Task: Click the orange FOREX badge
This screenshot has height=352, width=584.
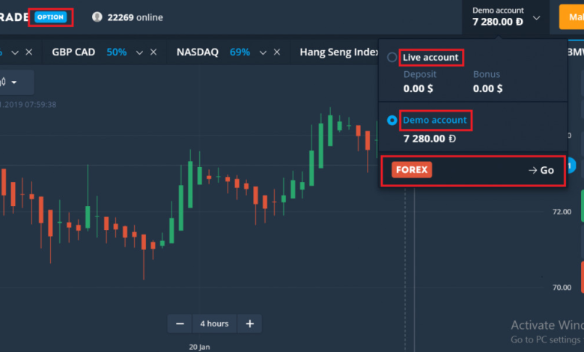Action: click(412, 170)
